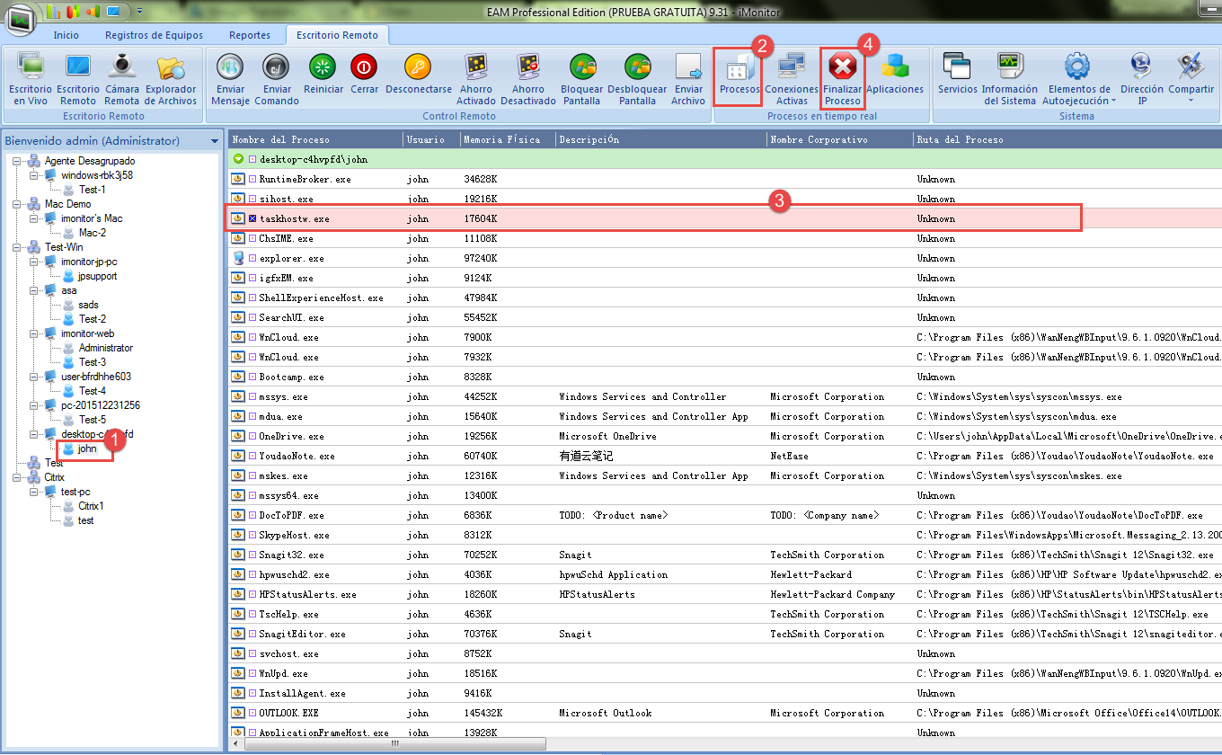Tick the igfxEM.exe checkbox

253,278
